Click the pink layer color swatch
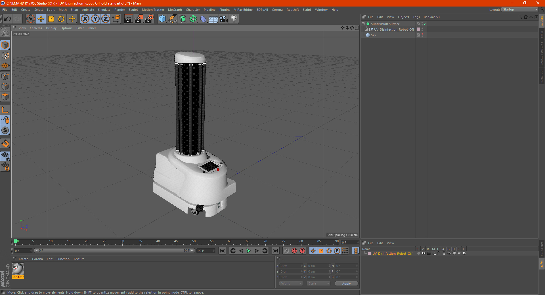Screen dimensions: 545x295 click(369, 254)
